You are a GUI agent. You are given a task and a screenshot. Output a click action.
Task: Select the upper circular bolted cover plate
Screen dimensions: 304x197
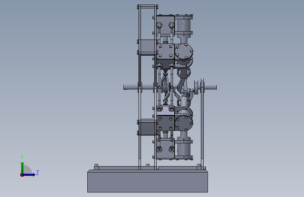tap(183, 52)
